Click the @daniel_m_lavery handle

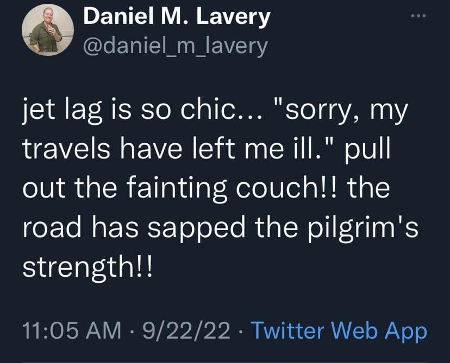(175, 46)
